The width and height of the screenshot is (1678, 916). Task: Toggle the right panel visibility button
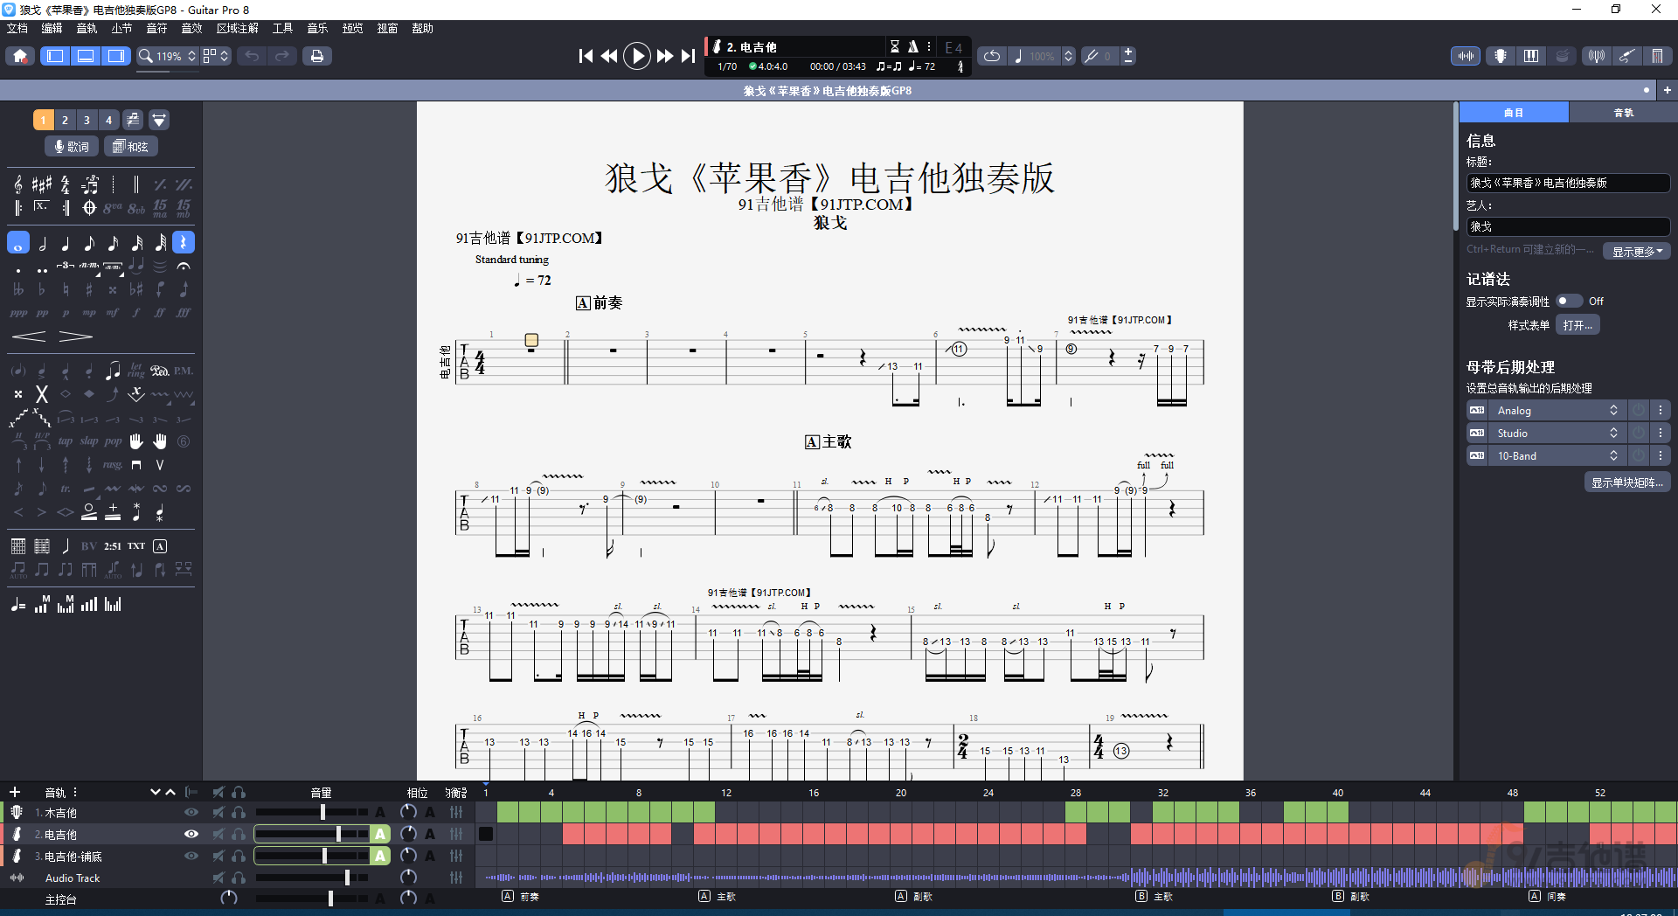click(x=116, y=56)
